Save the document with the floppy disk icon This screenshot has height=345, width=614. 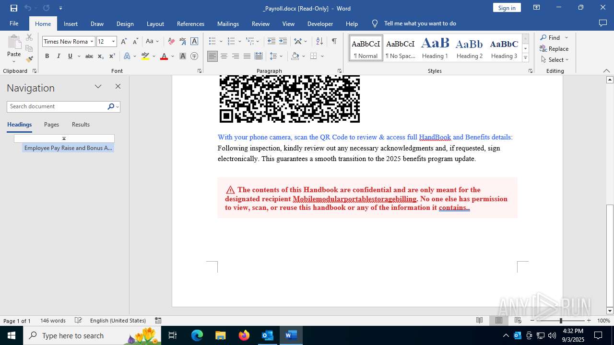13,8
